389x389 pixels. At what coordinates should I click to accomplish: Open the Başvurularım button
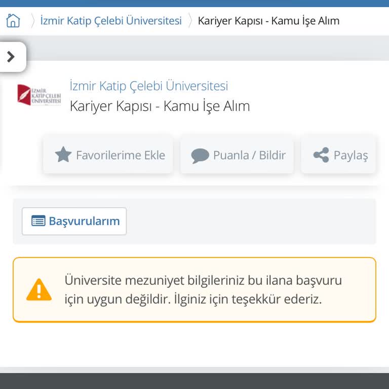pyautogui.click(x=74, y=221)
